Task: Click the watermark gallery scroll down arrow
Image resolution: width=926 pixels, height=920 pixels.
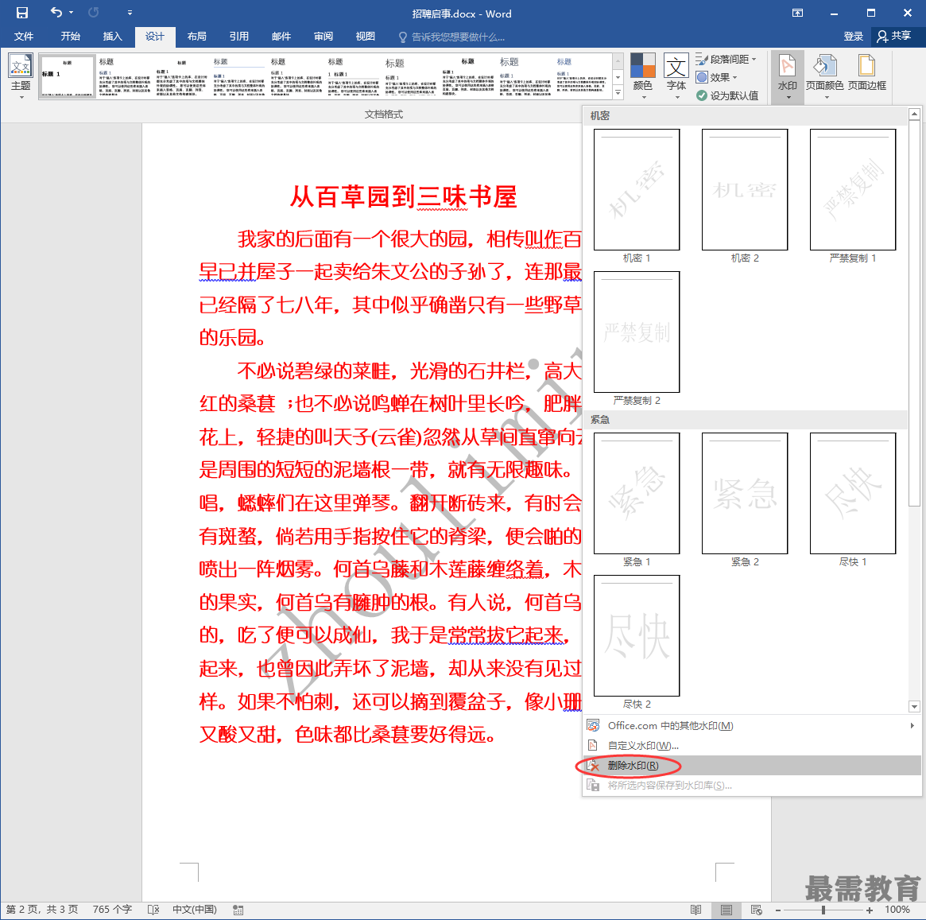Action: [x=913, y=706]
